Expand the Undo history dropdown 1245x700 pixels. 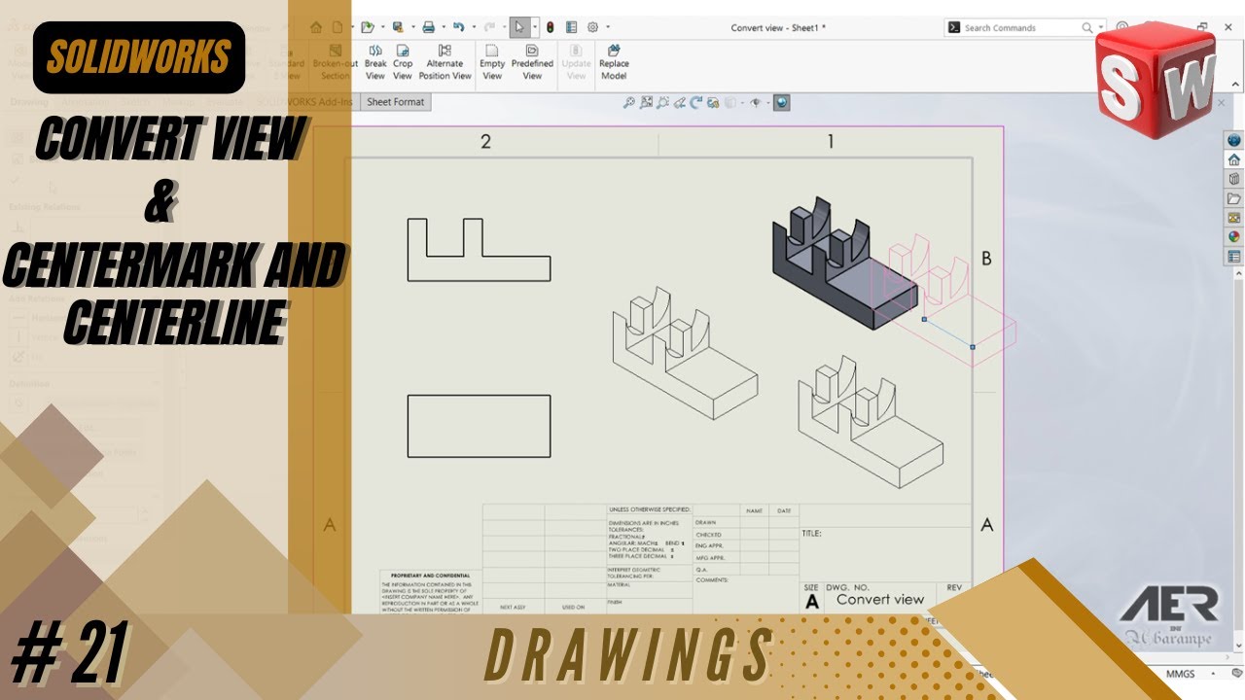click(474, 27)
